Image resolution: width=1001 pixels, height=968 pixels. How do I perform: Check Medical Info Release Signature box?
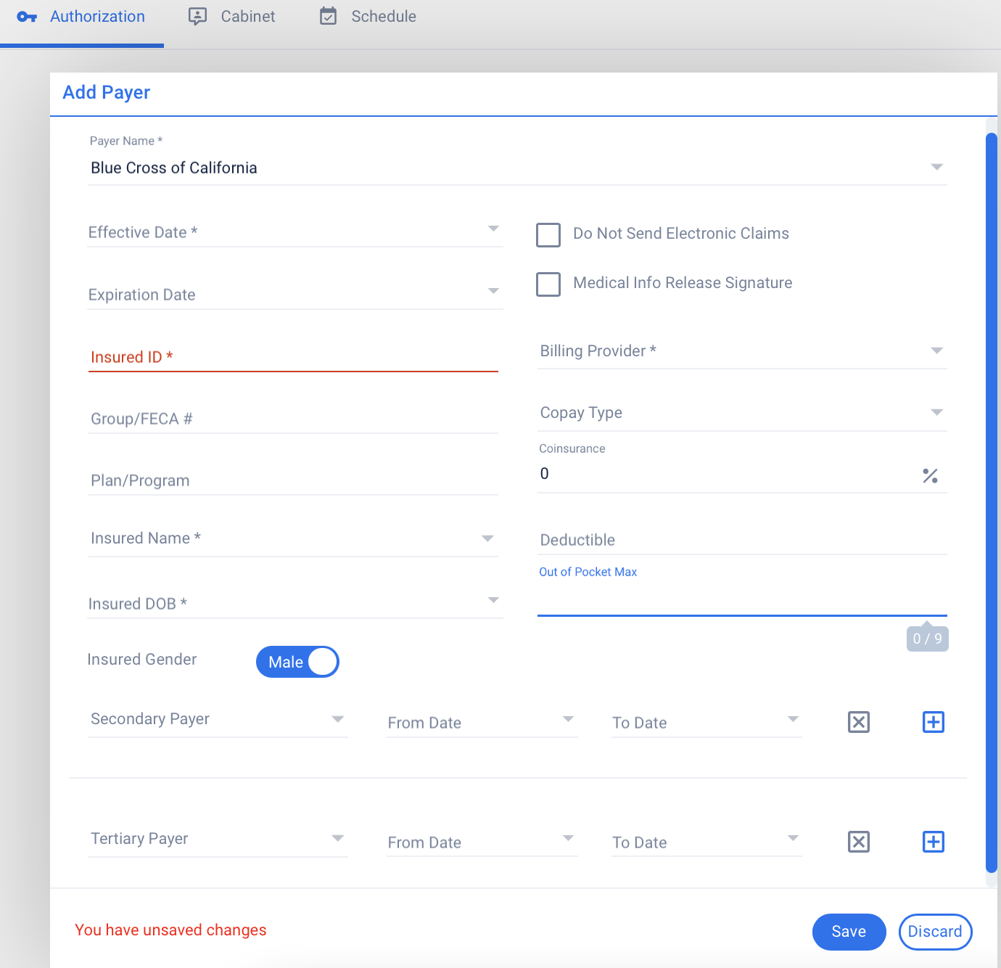(548, 284)
